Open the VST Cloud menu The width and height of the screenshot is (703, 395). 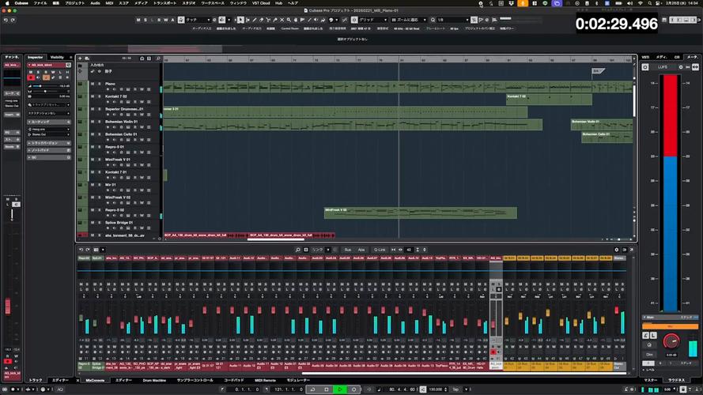point(261,3)
